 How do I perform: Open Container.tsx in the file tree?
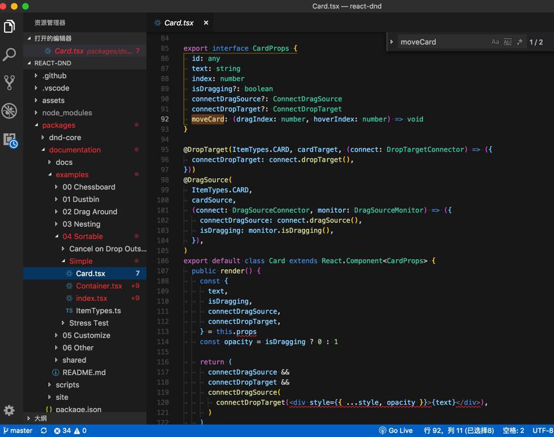99,286
